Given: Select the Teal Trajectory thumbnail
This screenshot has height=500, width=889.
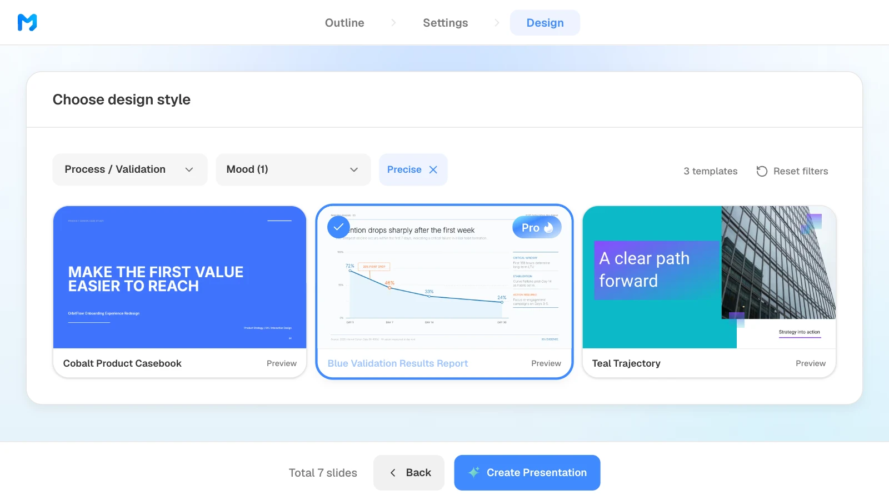Looking at the screenshot, I should coord(709,277).
